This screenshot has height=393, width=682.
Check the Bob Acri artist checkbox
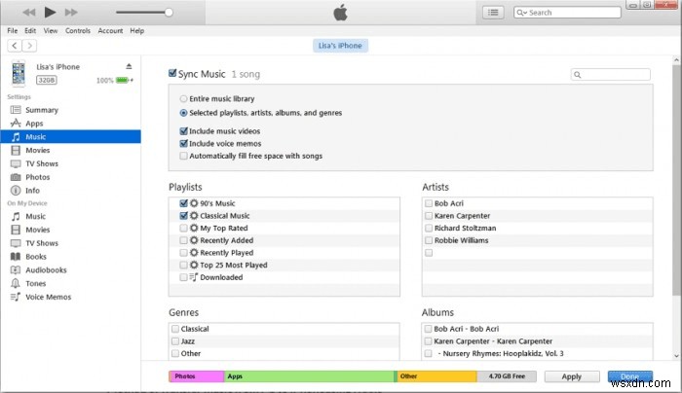[429, 202]
